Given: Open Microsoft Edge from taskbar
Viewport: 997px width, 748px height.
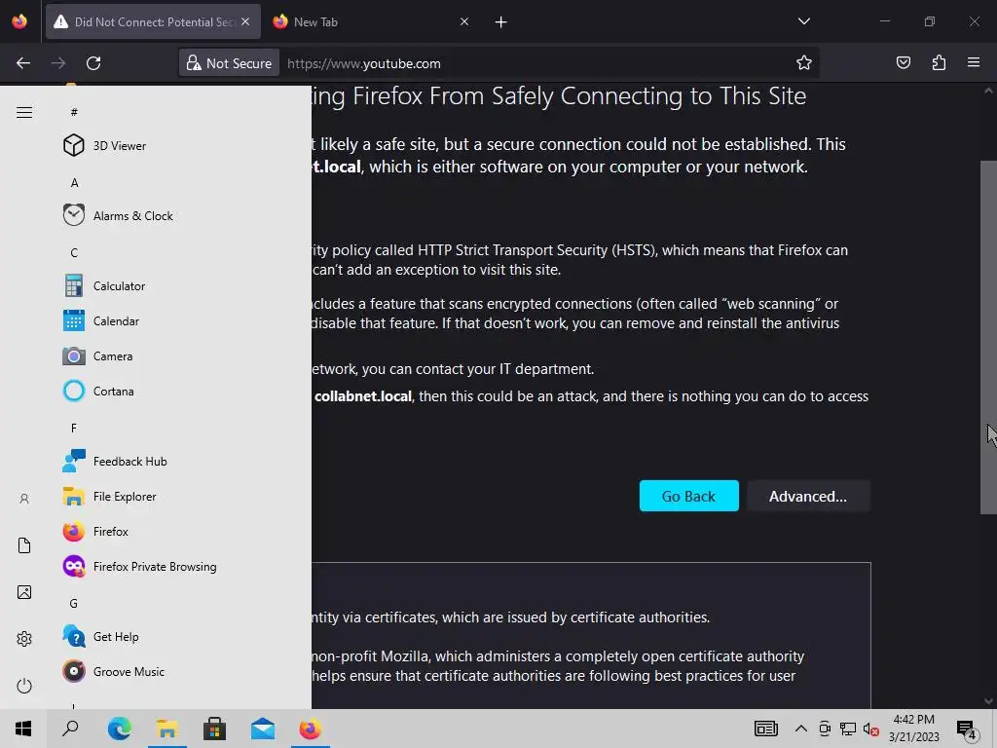Looking at the screenshot, I should (120, 729).
